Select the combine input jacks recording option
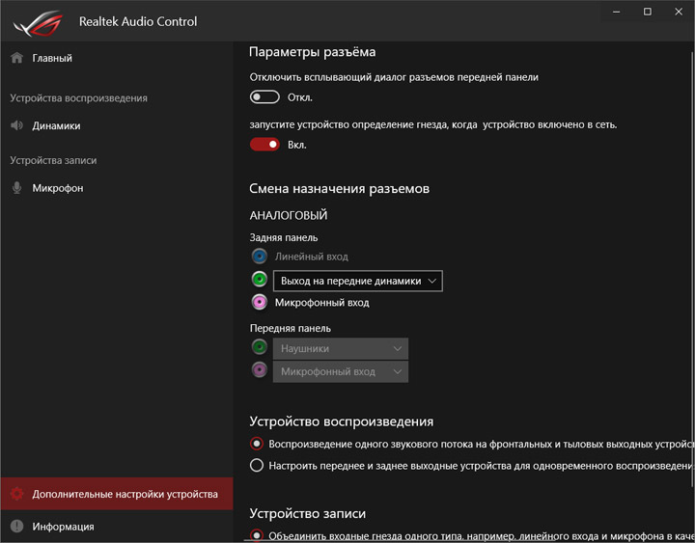 257,535
